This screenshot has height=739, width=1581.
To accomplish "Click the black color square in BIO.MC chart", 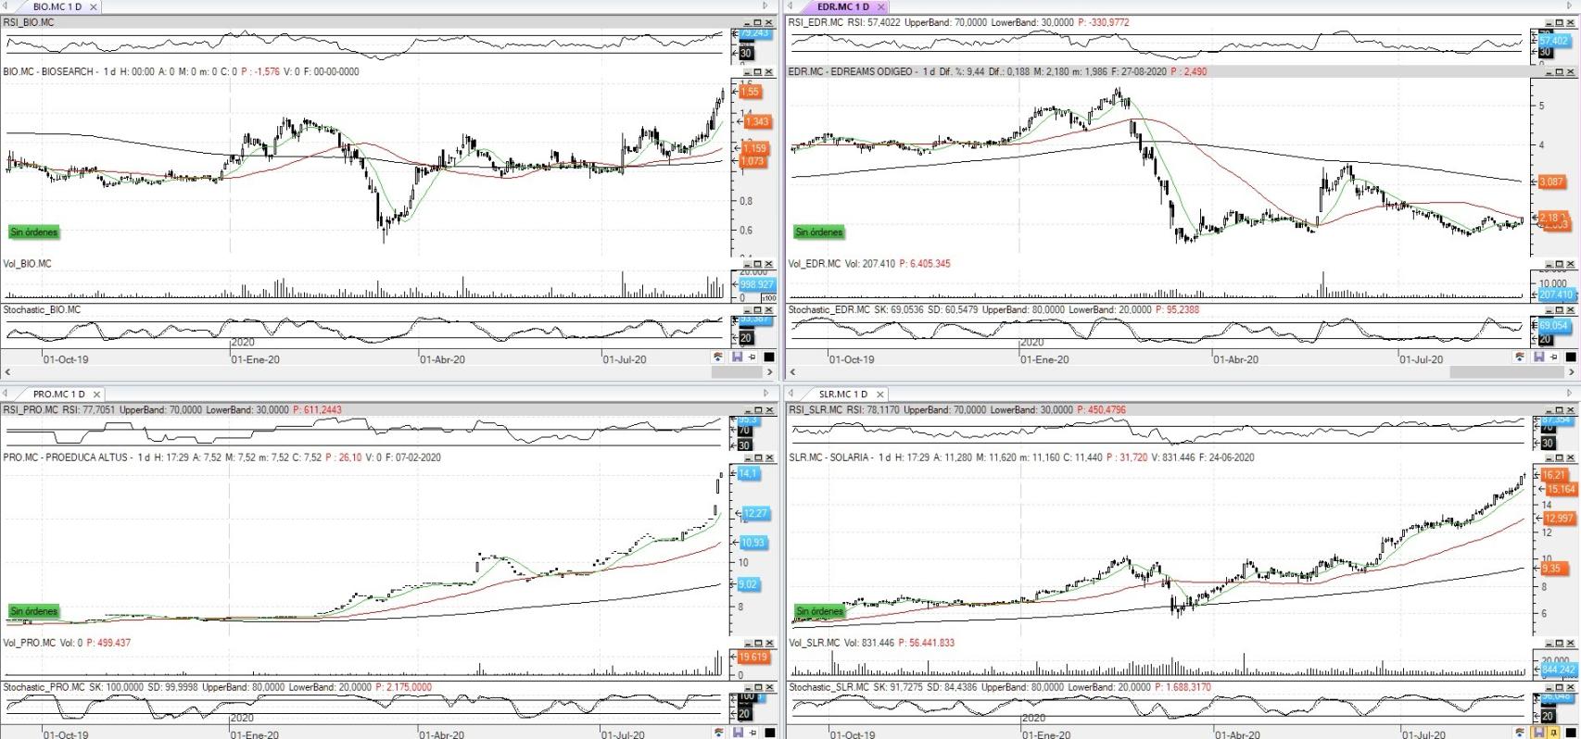I will click(768, 357).
